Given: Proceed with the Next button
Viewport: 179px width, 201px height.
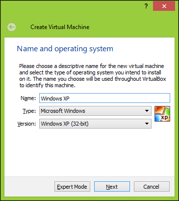Looking at the screenshot, I should [x=112, y=187].
